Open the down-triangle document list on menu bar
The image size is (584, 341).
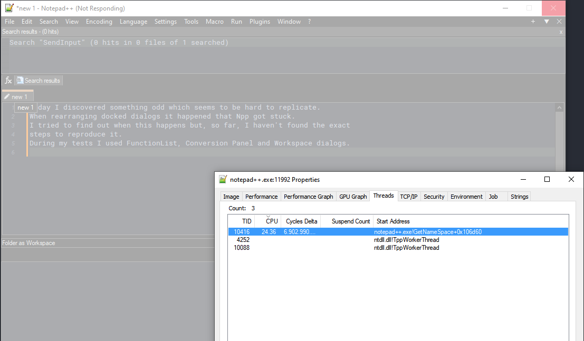[547, 22]
